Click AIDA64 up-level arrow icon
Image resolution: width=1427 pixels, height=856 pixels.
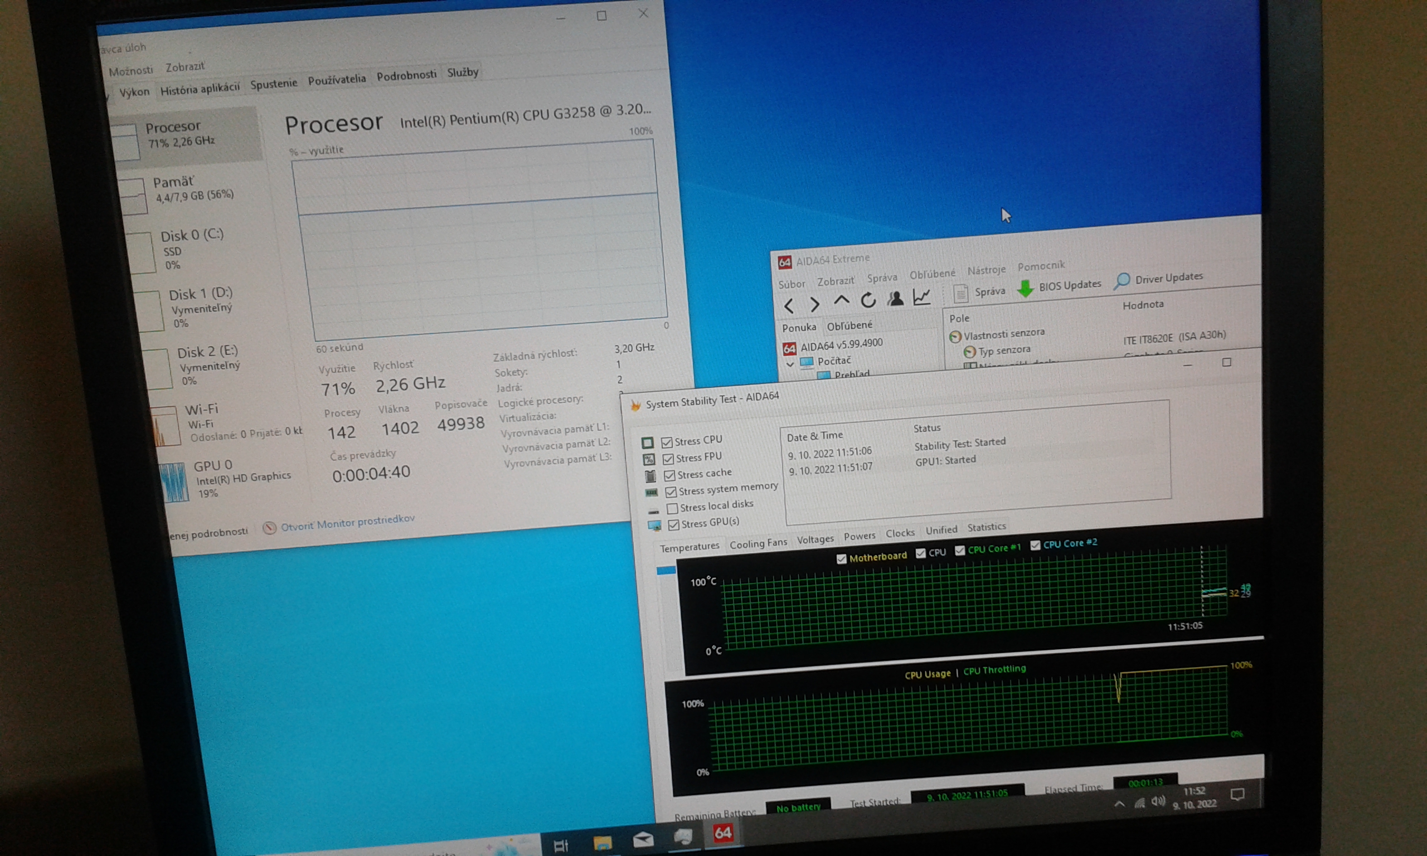tap(841, 301)
